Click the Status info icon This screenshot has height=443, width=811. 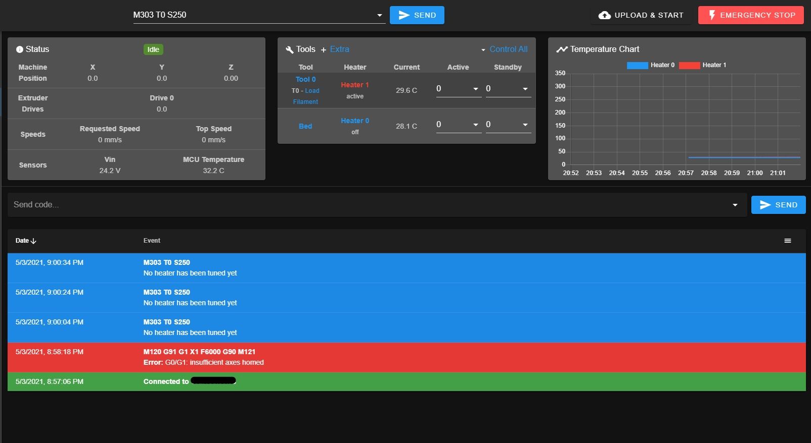click(20, 49)
